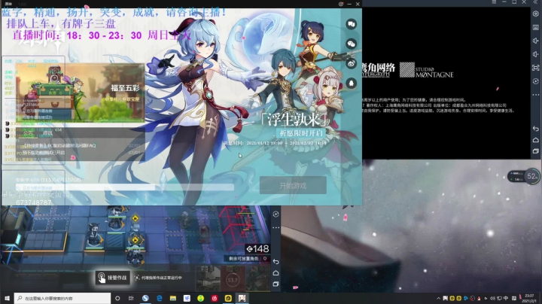Open File Explorer from taskbar
This screenshot has width=542, height=304.
173,298
